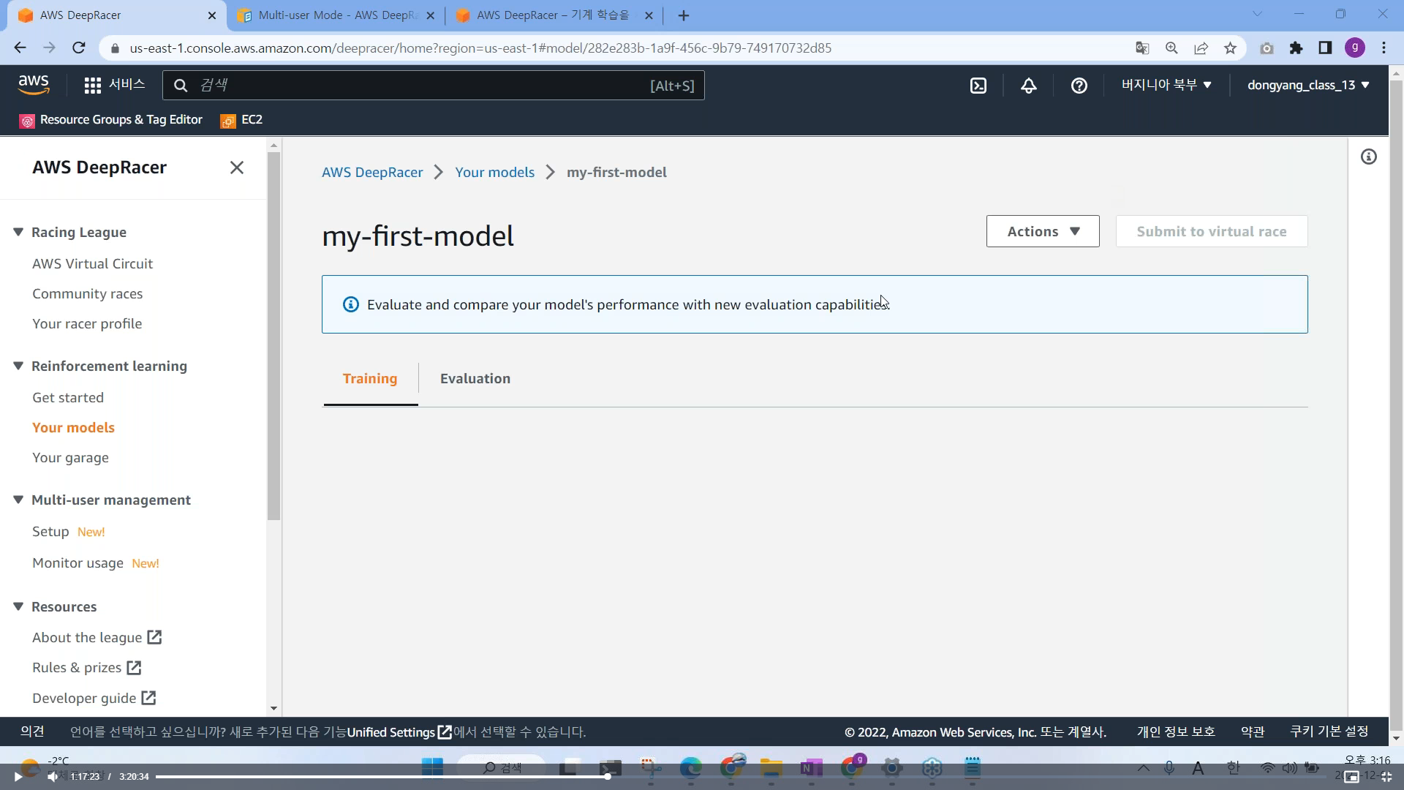
Task: Open the Actions dropdown button
Action: point(1042,231)
